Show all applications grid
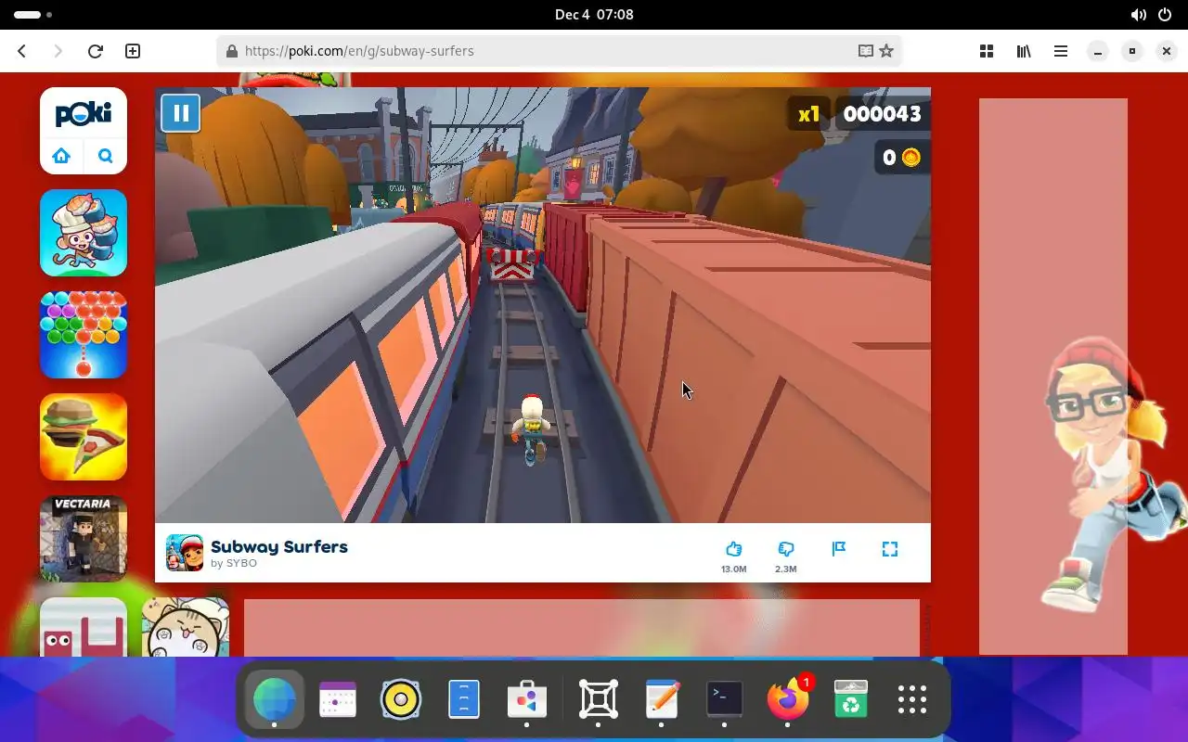Image resolution: width=1188 pixels, height=742 pixels. pyautogui.click(x=912, y=699)
